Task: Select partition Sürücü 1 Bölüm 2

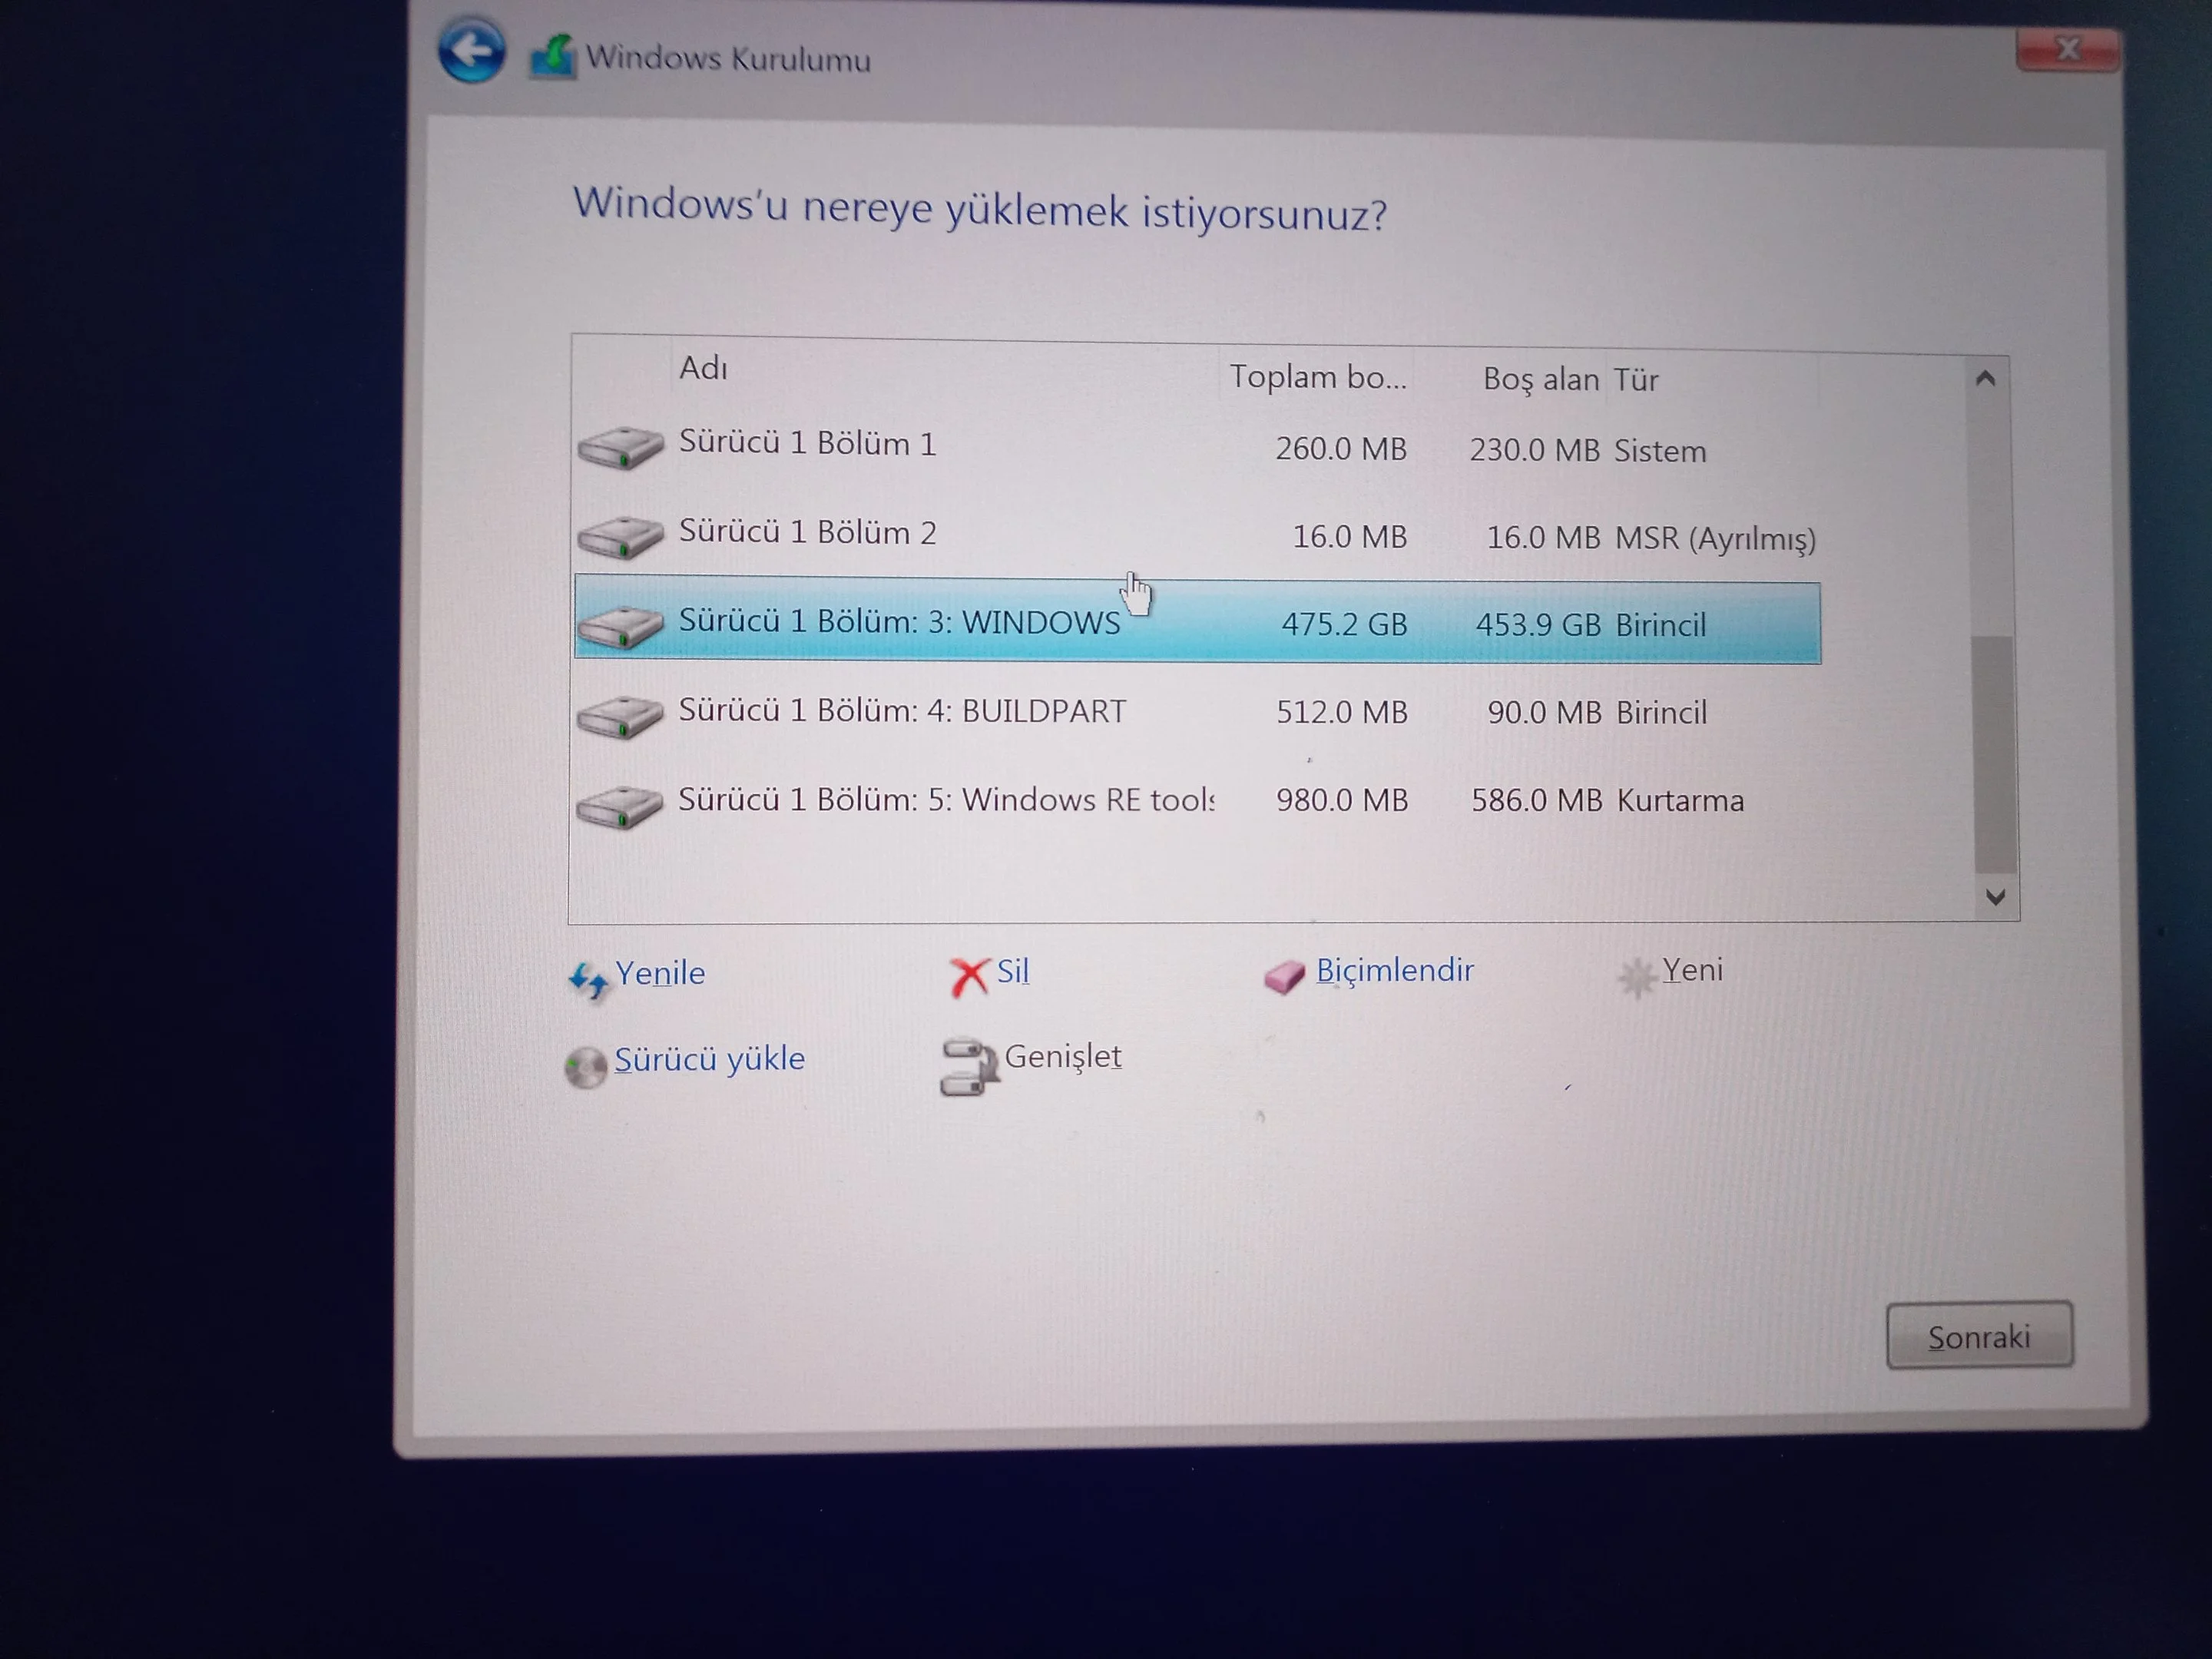Action: (1197, 535)
